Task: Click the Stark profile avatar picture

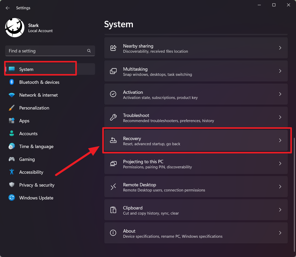Action: (15, 27)
